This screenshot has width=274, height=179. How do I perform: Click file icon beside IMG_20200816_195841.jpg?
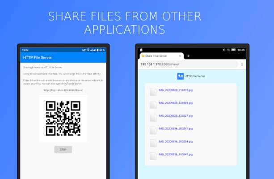pyautogui.click(x=153, y=156)
